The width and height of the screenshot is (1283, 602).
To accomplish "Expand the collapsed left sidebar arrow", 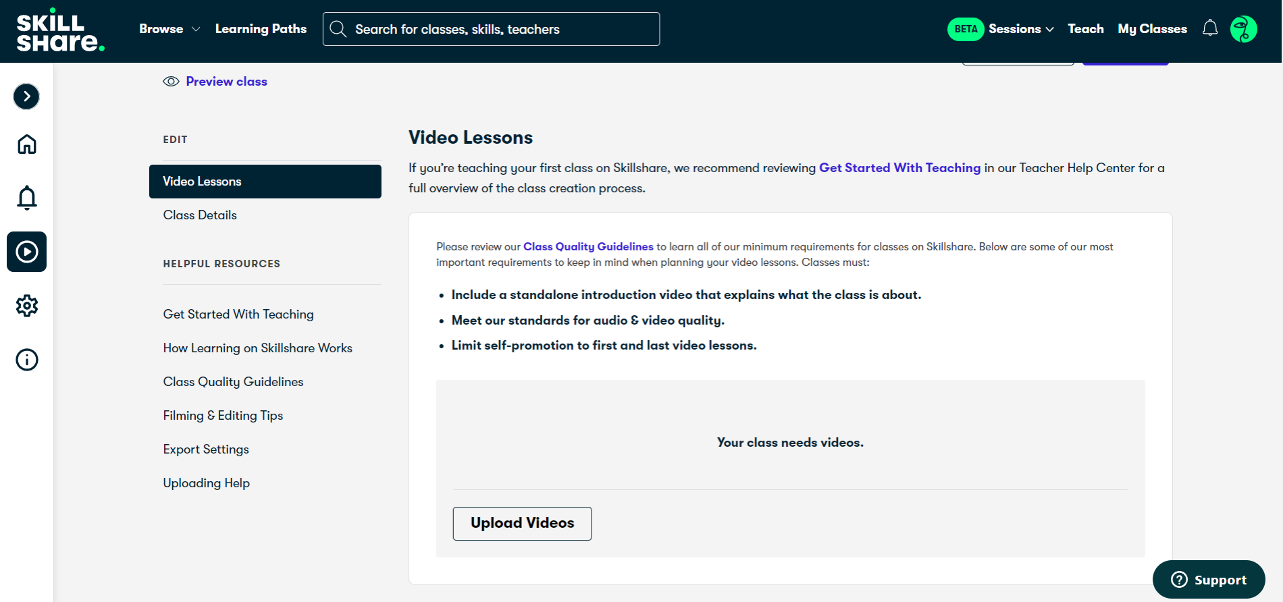I will coord(26,97).
